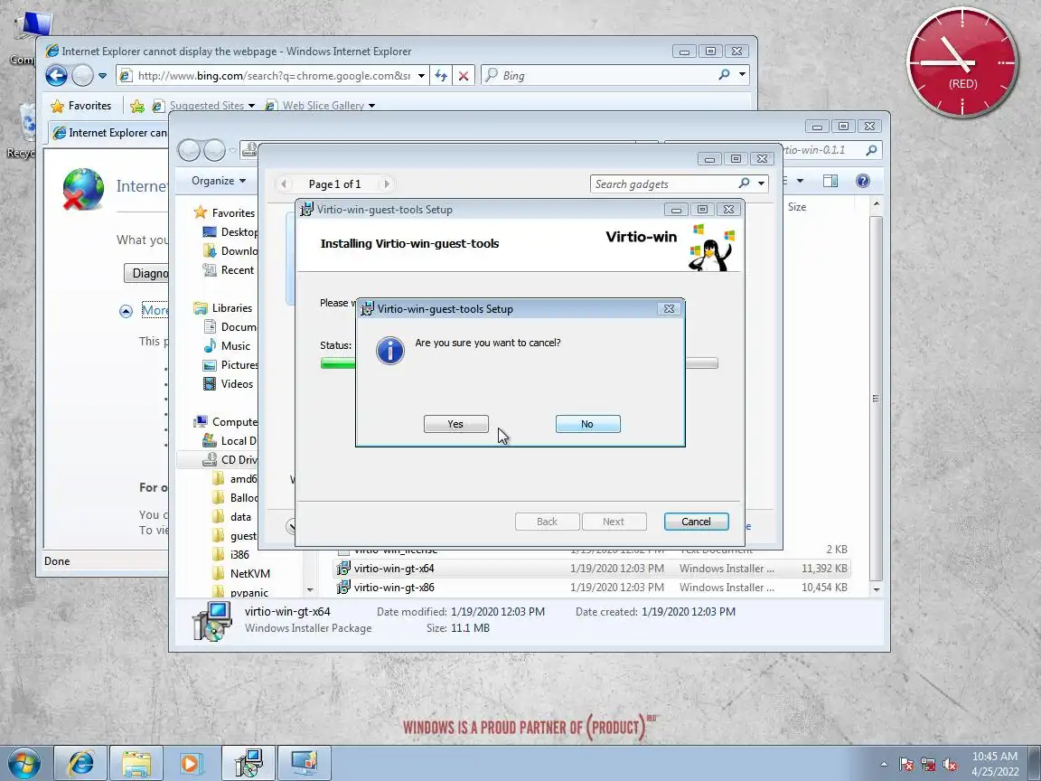Open Documents library in navigation pane
This screenshot has height=781, width=1041.
pyautogui.click(x=230, y=326)
